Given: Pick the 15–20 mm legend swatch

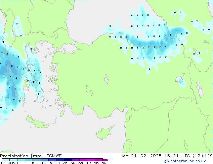Looking at the screenshot, I should pyautogui.click(x=52, y=160).
